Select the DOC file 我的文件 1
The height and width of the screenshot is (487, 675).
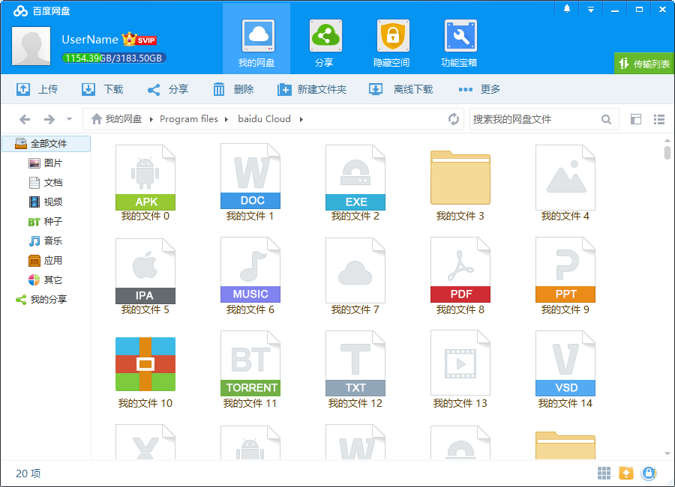pyautogui.click(x=250, y=183)
